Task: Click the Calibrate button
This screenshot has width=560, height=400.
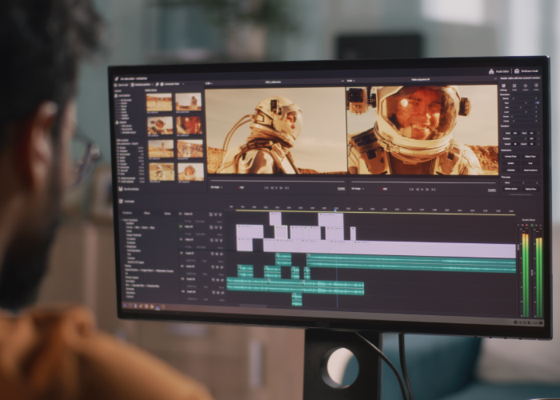Action: (x=510, y=170)
